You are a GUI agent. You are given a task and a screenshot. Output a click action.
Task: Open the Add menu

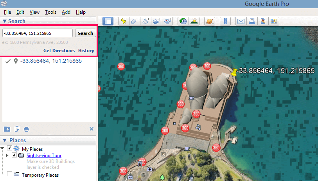click(66, 12)
